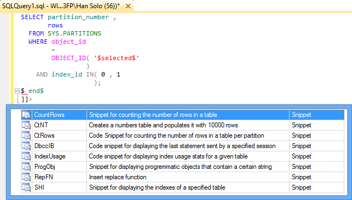Place cursor on SELECT keyword
The width and height of the screenshot is (352, 200).
32,17
